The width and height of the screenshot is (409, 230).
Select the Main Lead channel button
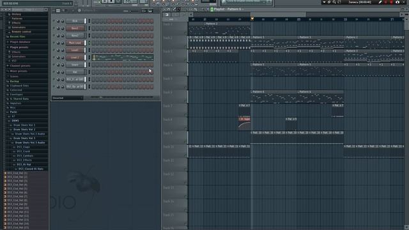(75, 43)
